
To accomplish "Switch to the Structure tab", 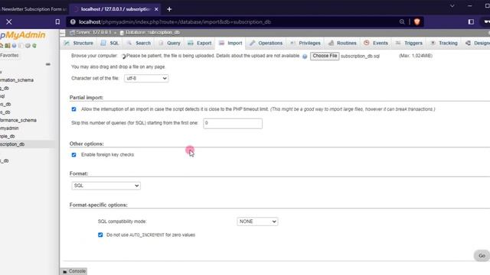I will click(78, 43).
